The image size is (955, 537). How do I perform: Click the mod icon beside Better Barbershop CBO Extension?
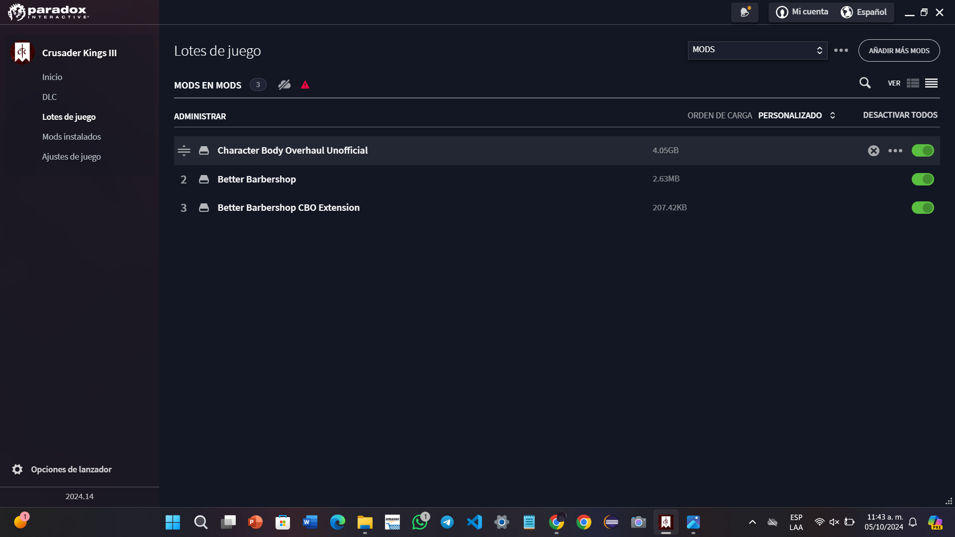coord(204,208)
